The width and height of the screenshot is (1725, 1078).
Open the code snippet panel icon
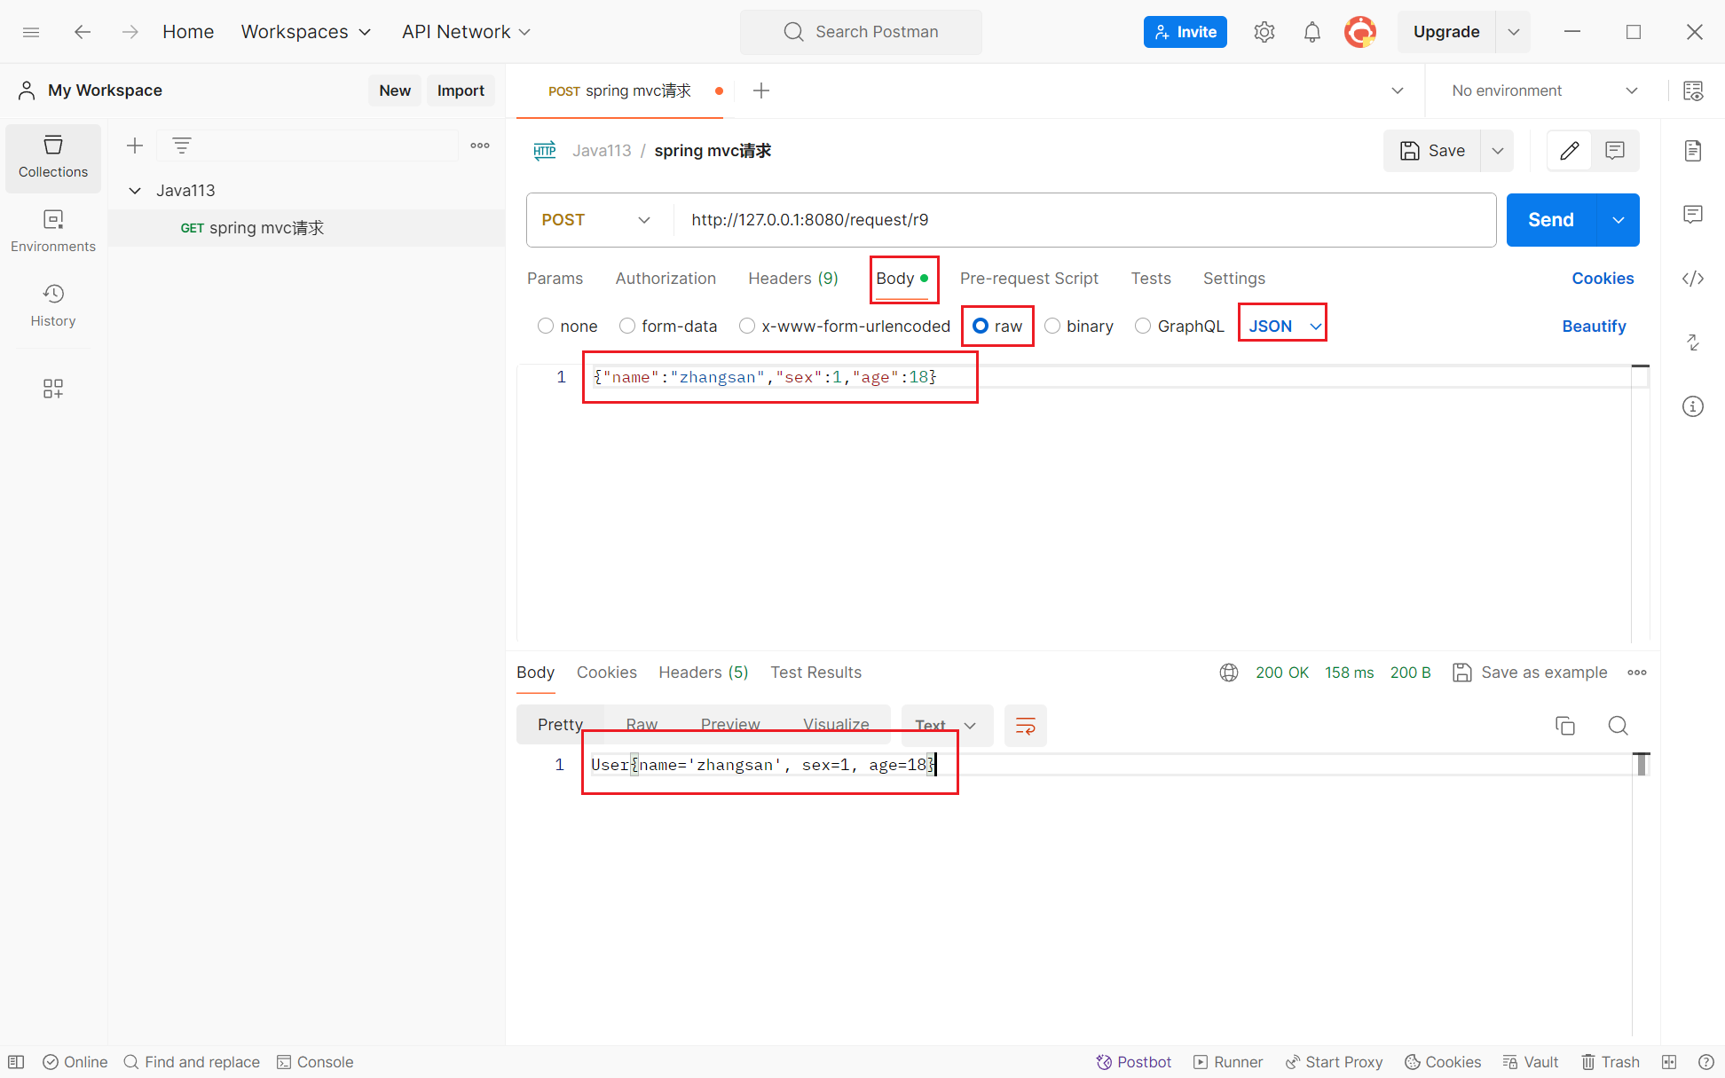pos(1692,279)
